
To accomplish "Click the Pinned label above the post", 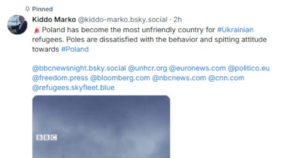I will click(42, 9).
